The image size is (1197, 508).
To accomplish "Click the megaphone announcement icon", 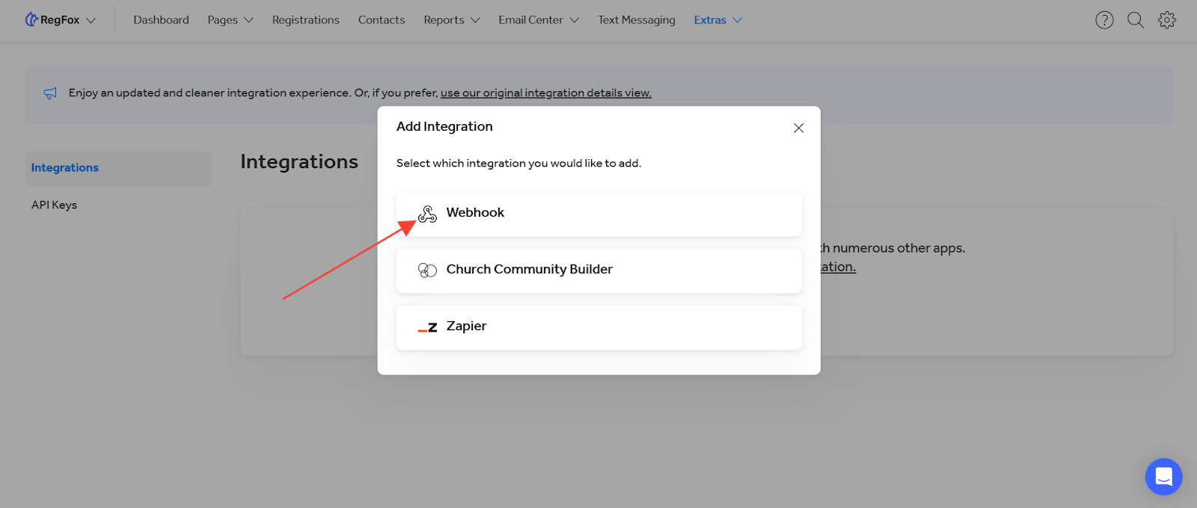I will coord(50,93).
